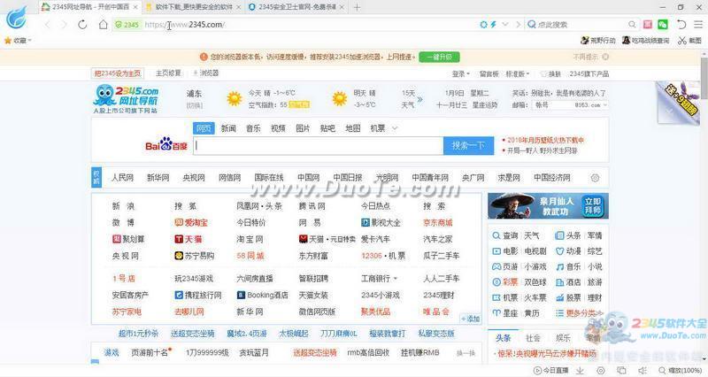The height and width of the screenshot is (377, 708).
Task: Open the 登录 dropdown
Action: (460, 73)
